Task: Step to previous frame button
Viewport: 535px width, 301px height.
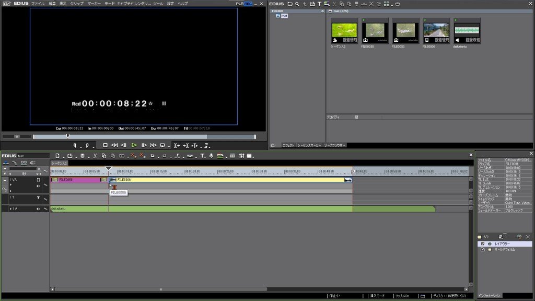Action: click(x=124, y=145)
